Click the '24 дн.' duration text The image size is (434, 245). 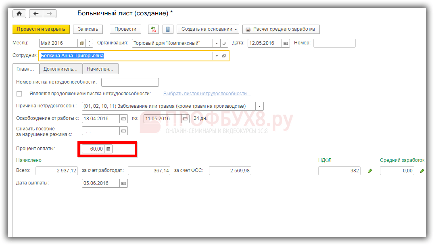pyautogui.click(x=200, y=118)
